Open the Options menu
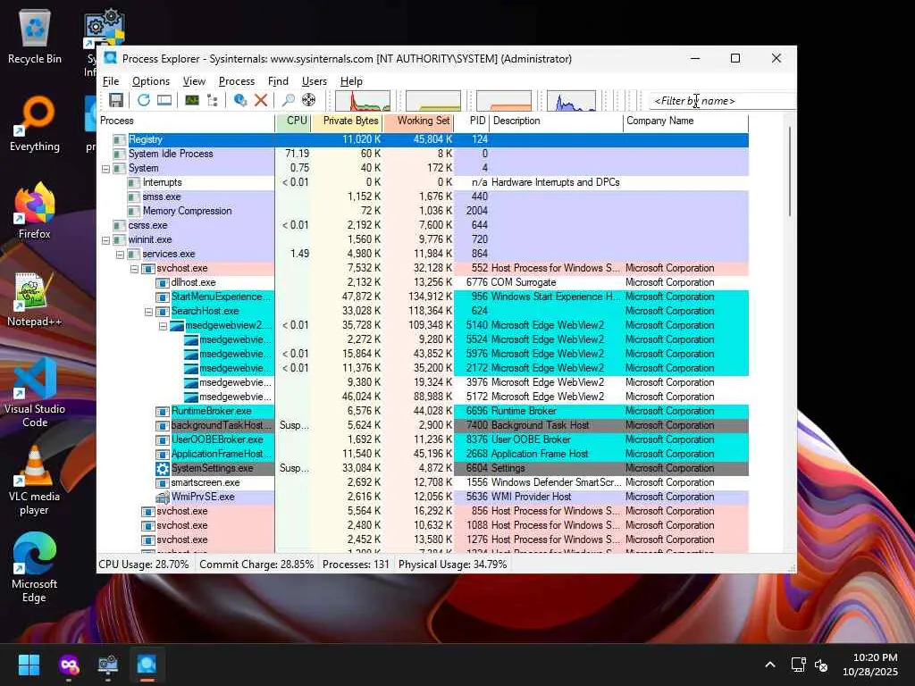915x686 pixels. pos(150,81)
